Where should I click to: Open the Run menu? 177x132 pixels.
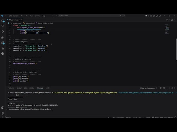pos(31,16)
